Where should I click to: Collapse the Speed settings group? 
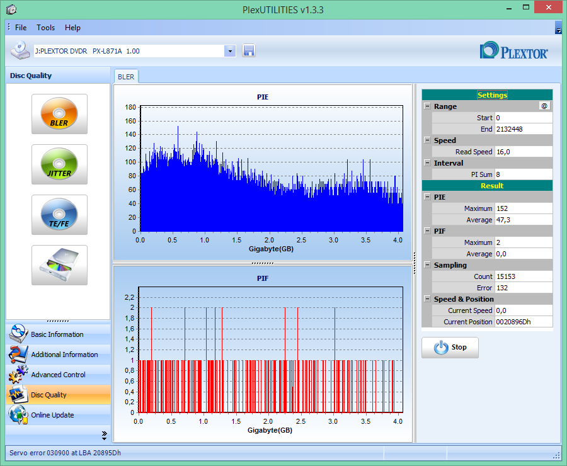(427, 140)
